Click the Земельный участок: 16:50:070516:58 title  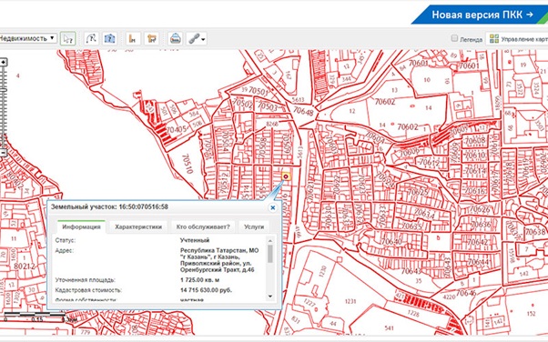click(109, 206)
